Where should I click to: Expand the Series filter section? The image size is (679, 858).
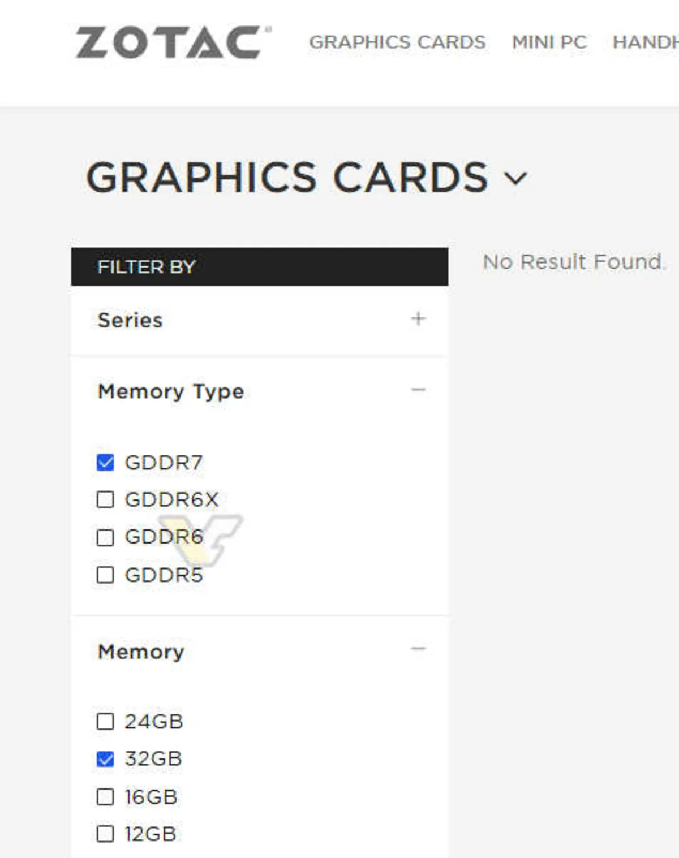pyautogui.click(x=419, y=319)
